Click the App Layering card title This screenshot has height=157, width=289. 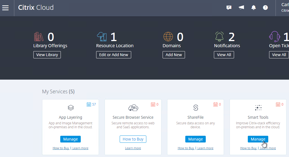[70, 117]
